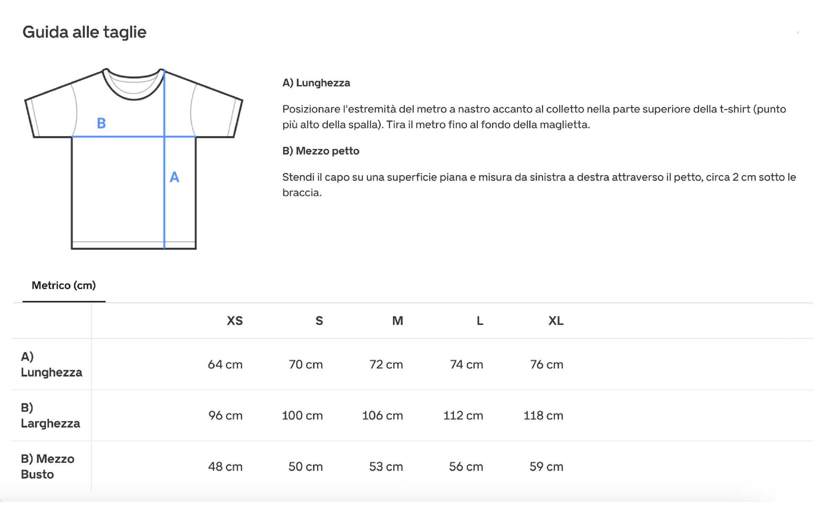This screenshot has height=513, width=822.
Task: Click the A) Lunghezza row label
Action: pos(52,364)
